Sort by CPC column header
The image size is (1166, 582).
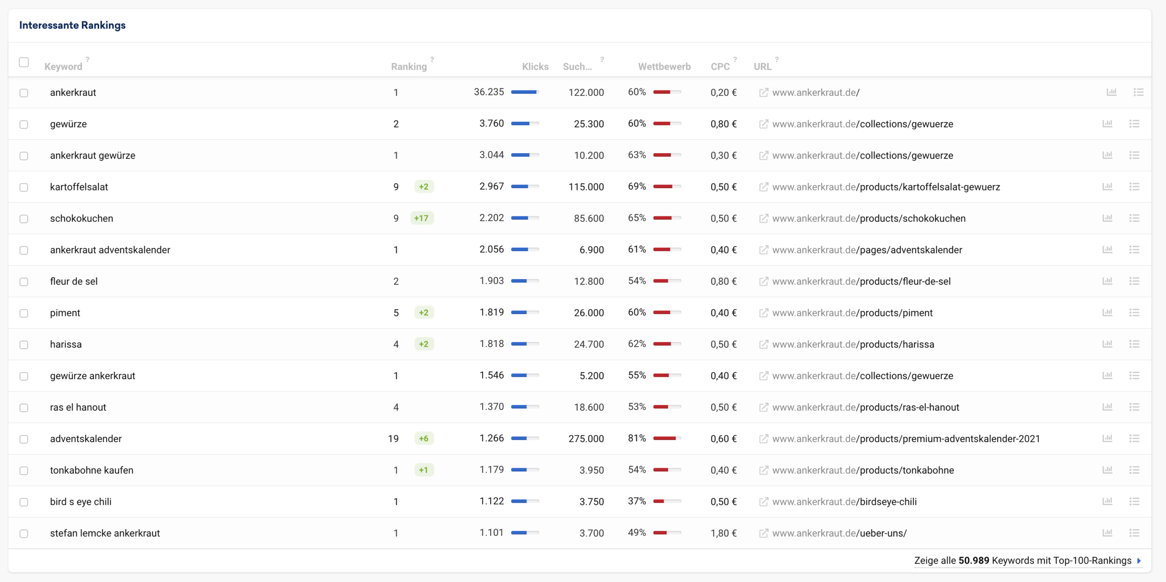(x=720, y=66)
